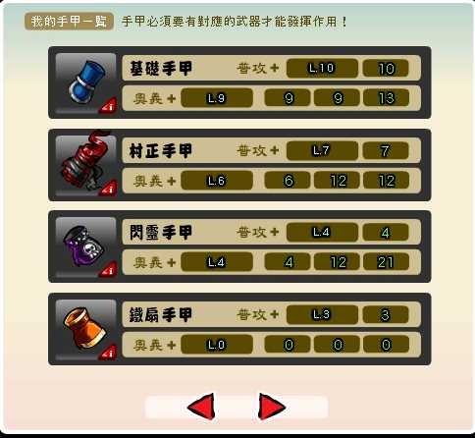
Task: Click the 21 奧義 value of 閃靈手甲
Action: coord(386,262)
